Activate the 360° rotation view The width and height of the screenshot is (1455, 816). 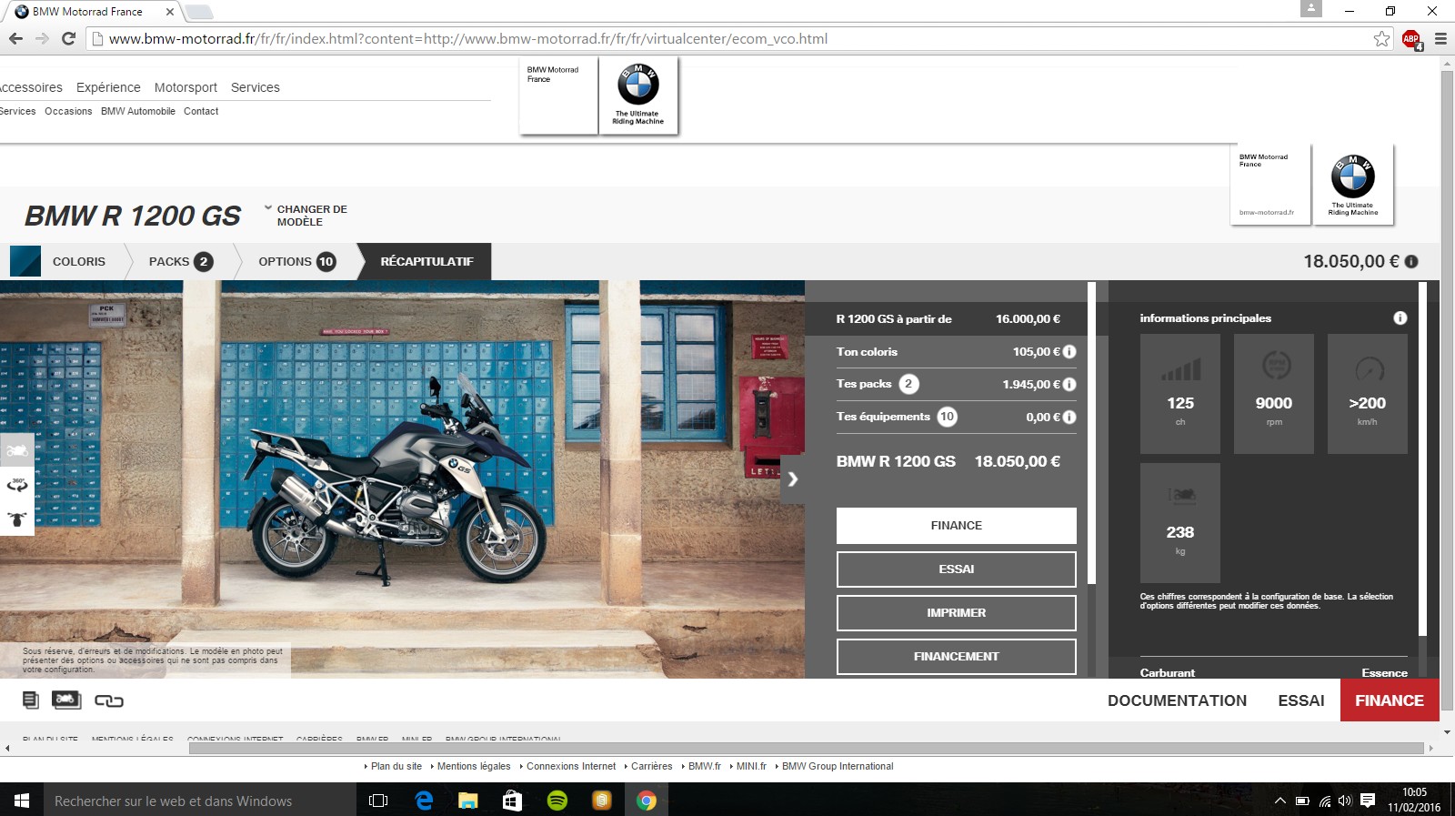point(17,484)
